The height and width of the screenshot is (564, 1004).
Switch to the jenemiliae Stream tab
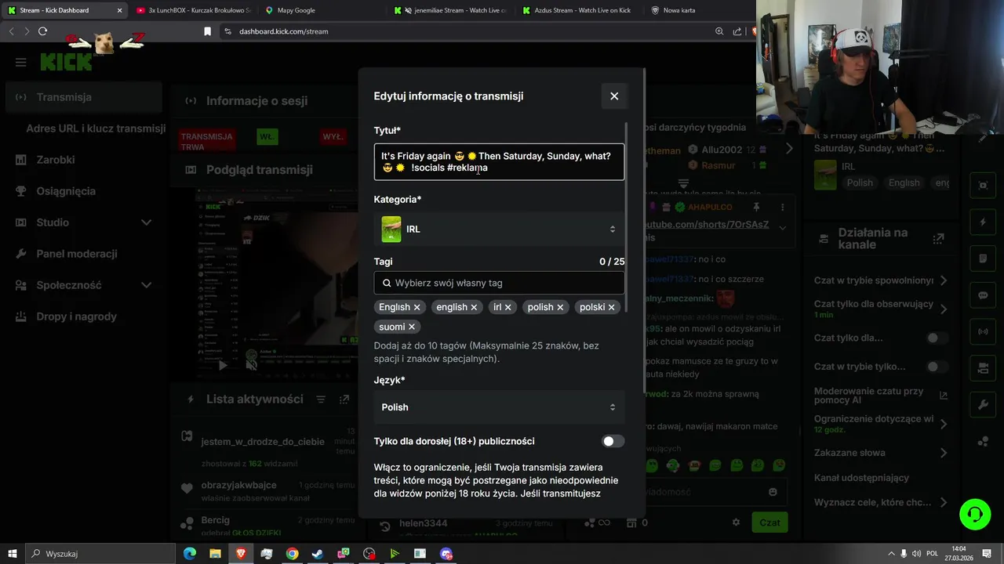(451, 10)
